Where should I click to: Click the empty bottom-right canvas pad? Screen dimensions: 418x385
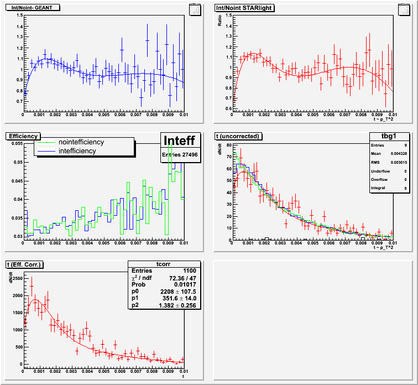313,320
